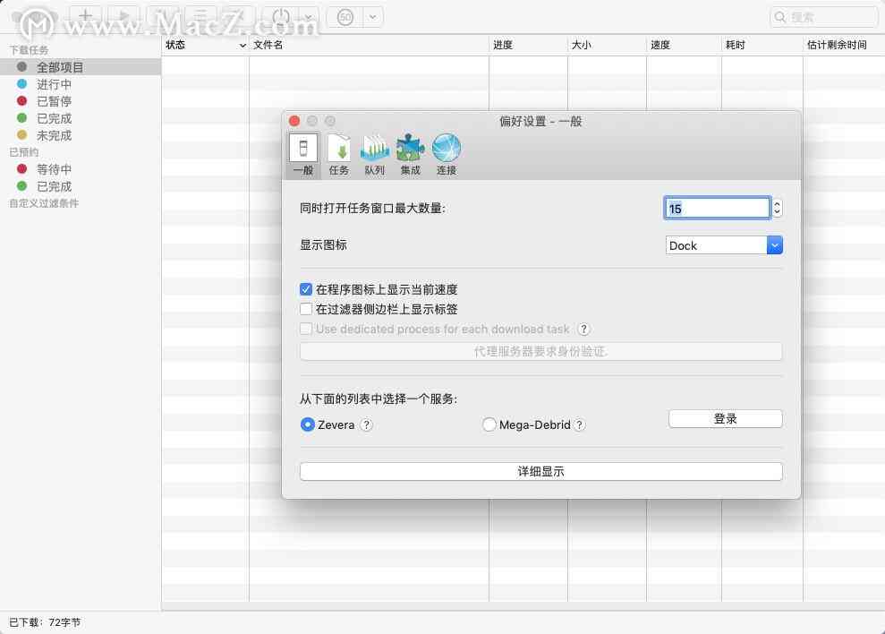
Task: Click the yellow dot beside 未完成
Action: pyautogui.click(x=22, y=134)
